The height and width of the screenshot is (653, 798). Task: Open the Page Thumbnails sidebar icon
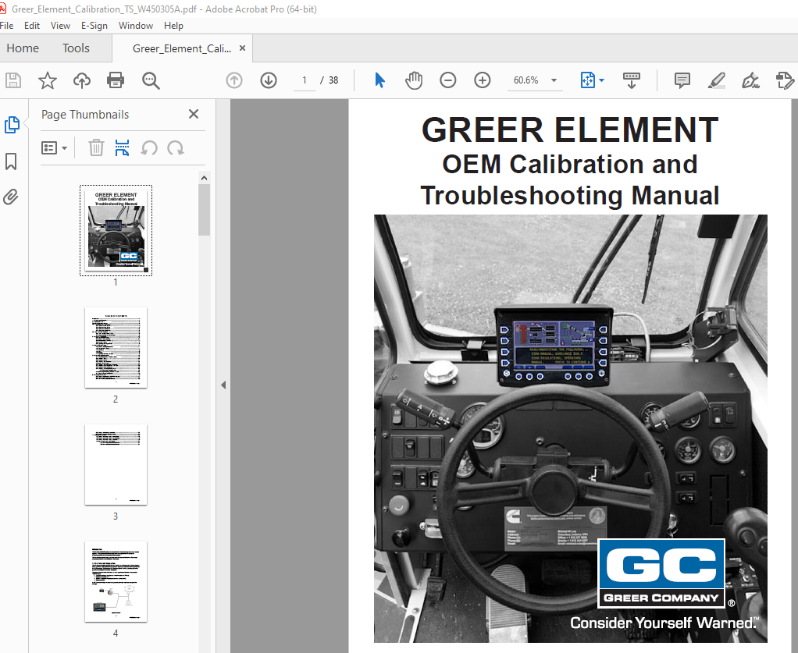(x=12, y=125)
